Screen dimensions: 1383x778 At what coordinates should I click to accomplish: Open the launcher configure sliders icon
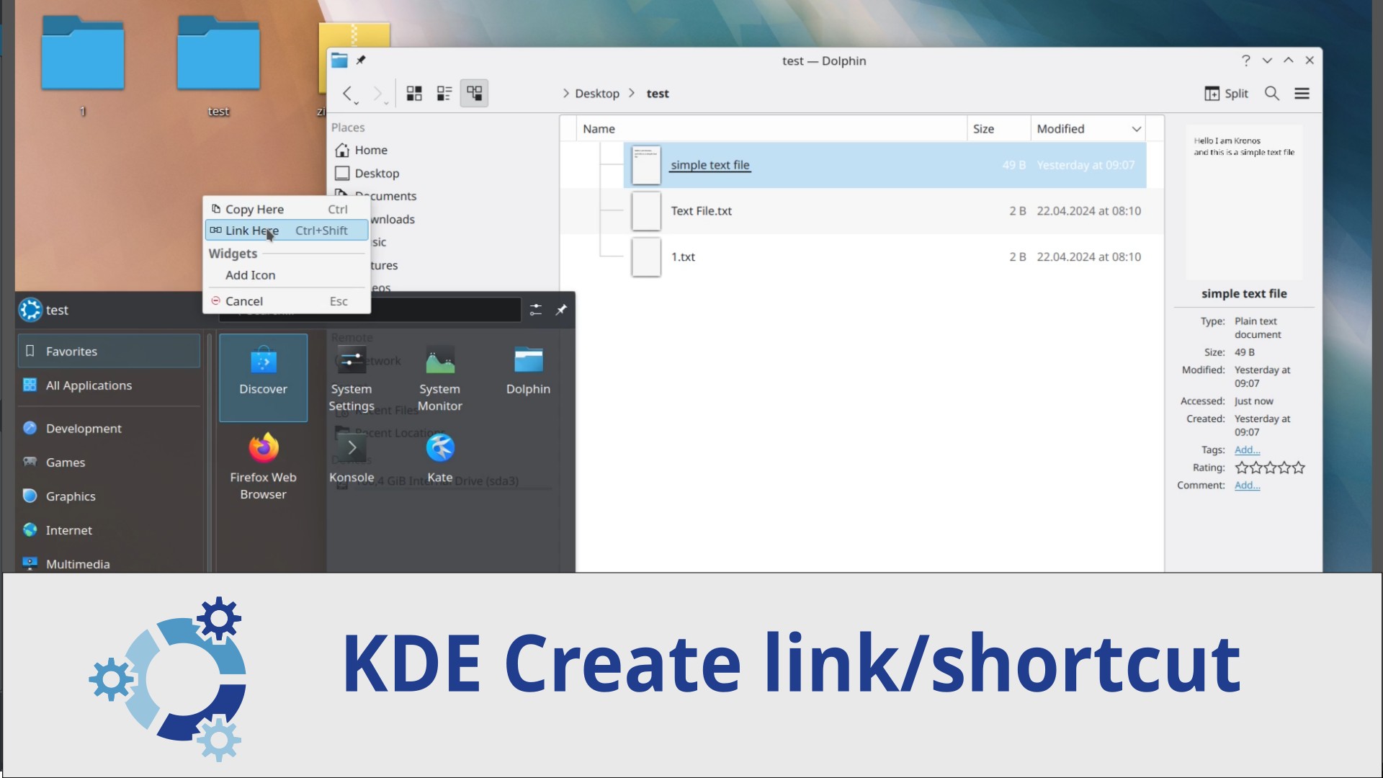(536, 310)
